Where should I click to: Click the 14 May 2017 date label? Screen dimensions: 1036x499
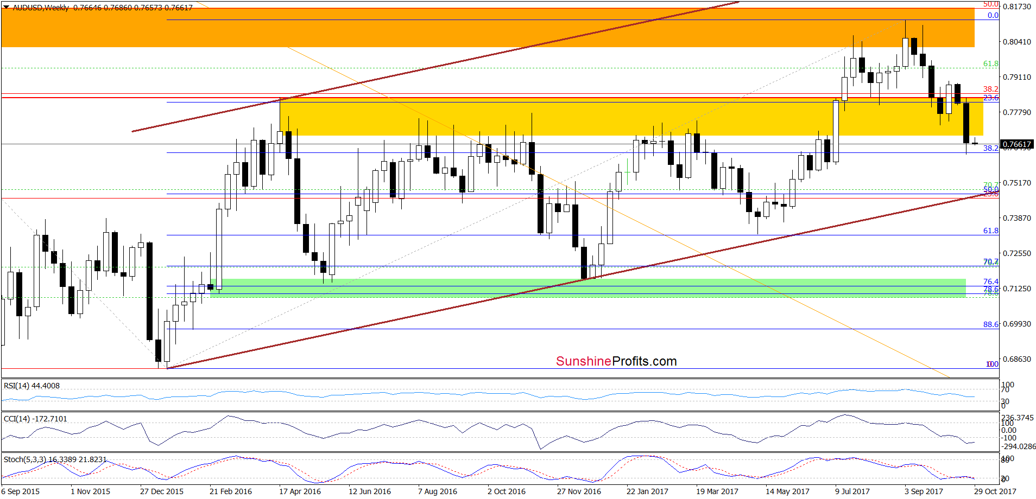pos(787,491)
